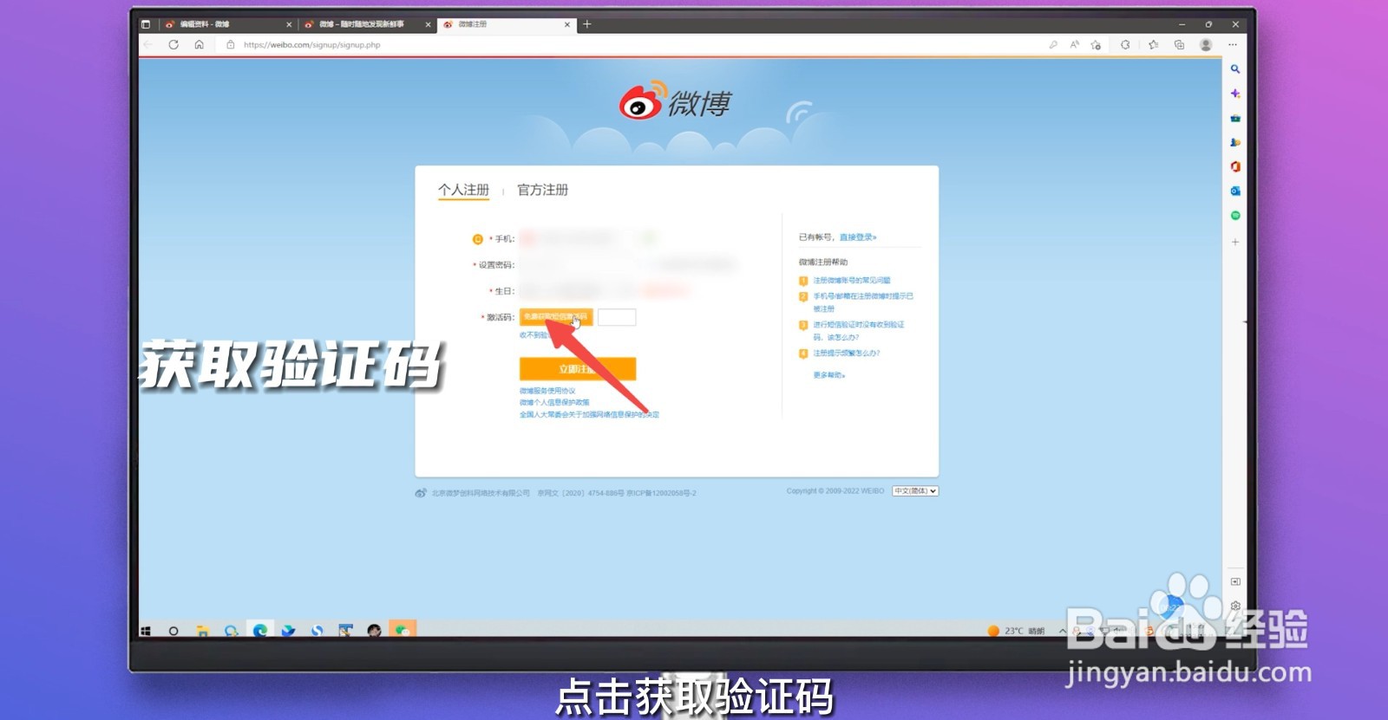Image resolution: width=1388 pixels, height=720 pixels.
Task: Add a site to sidebar plus icon
Action: click(x=1235, y=242)
